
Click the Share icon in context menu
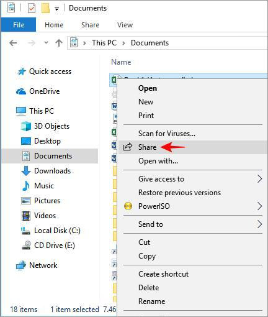pyautogui.click(x=128, y=147)
